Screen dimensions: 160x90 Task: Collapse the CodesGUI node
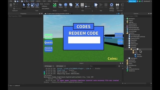click(127, 47)
